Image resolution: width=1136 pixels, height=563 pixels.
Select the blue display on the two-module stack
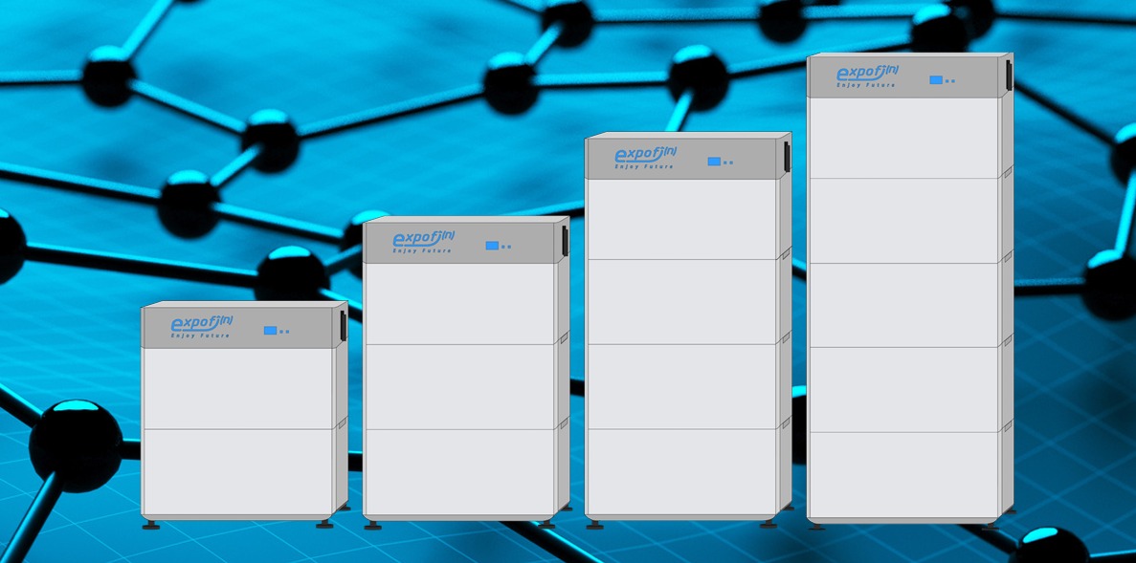(270, 331)
